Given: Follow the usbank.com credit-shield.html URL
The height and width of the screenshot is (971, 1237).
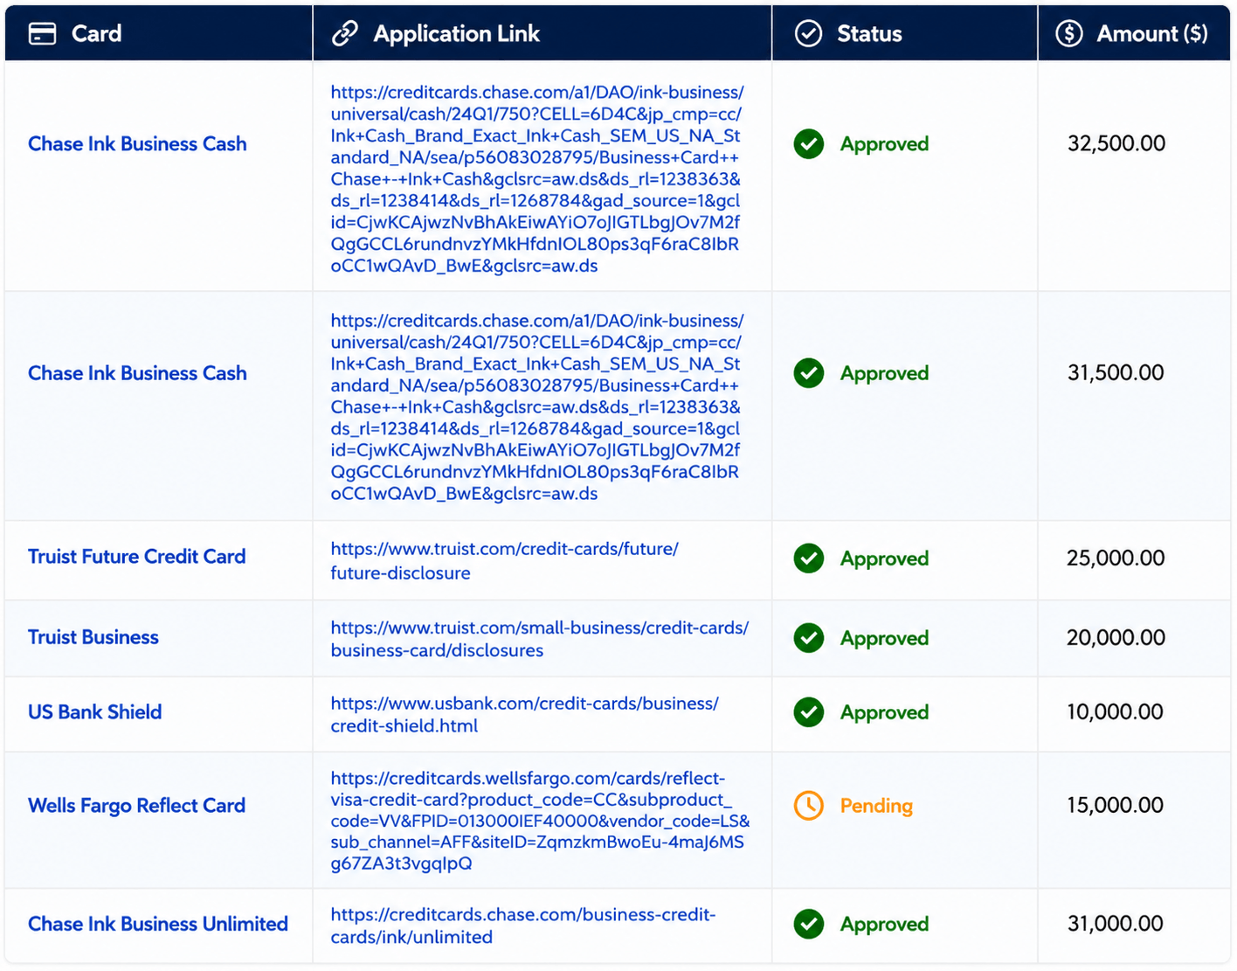Looking at the screenshot, I should 524,714.
